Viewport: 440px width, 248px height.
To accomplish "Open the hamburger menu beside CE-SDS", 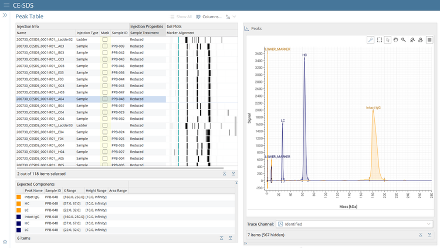I will 6,5.
